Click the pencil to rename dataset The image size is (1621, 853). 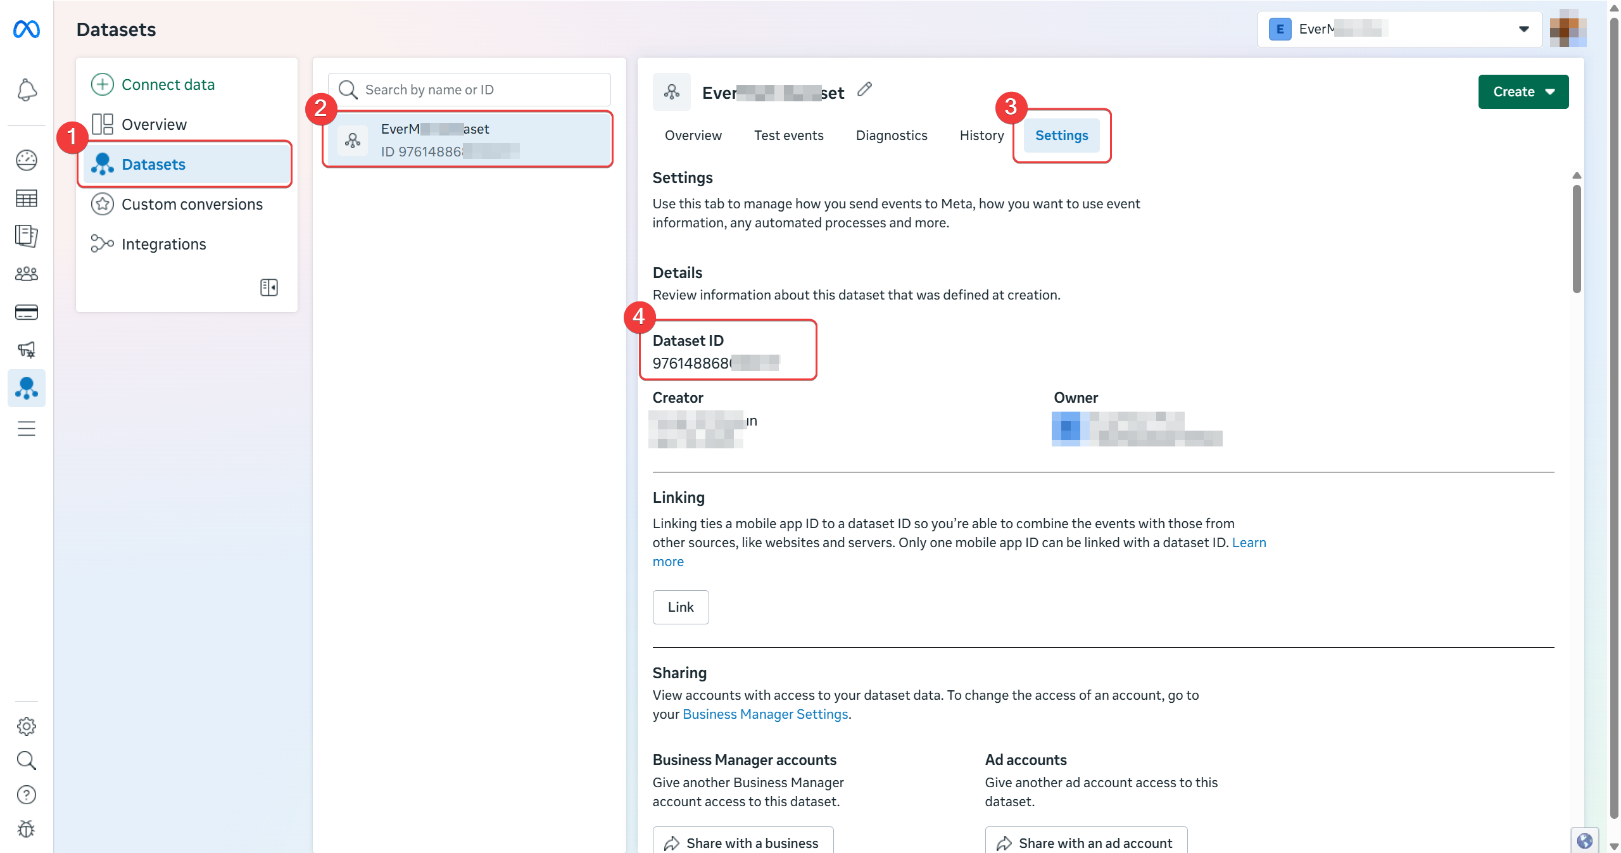864,90
